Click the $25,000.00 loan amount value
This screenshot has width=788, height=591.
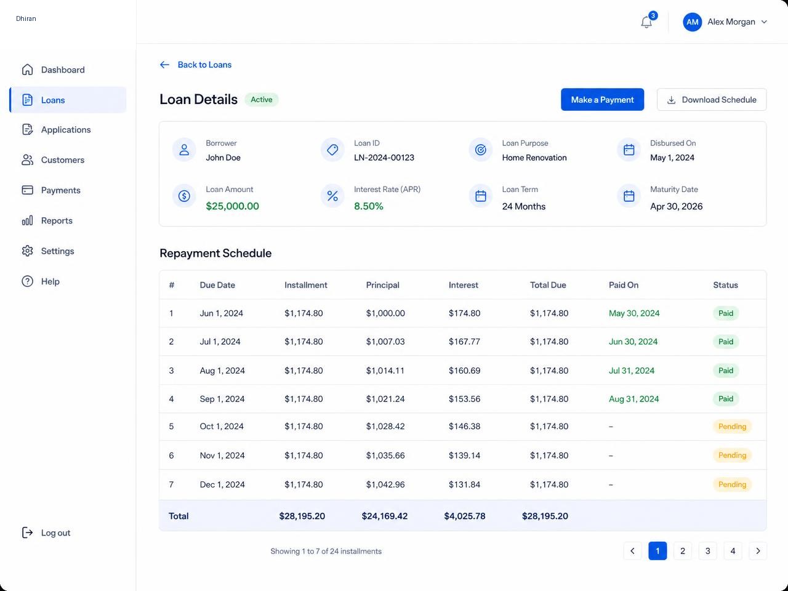[x=232, y=206]
